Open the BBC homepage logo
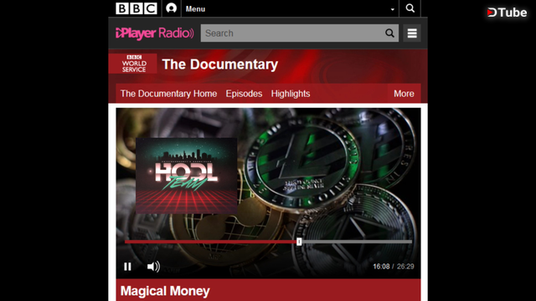 [137, 8]
